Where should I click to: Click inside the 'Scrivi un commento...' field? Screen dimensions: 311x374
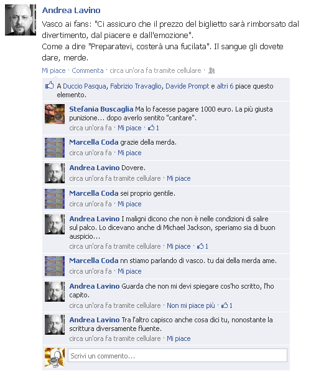click(177, 356)
